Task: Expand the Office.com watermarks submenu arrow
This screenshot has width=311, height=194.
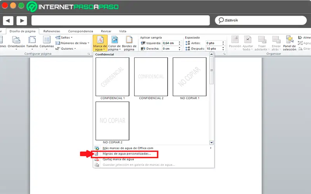Action: point(211,148)
